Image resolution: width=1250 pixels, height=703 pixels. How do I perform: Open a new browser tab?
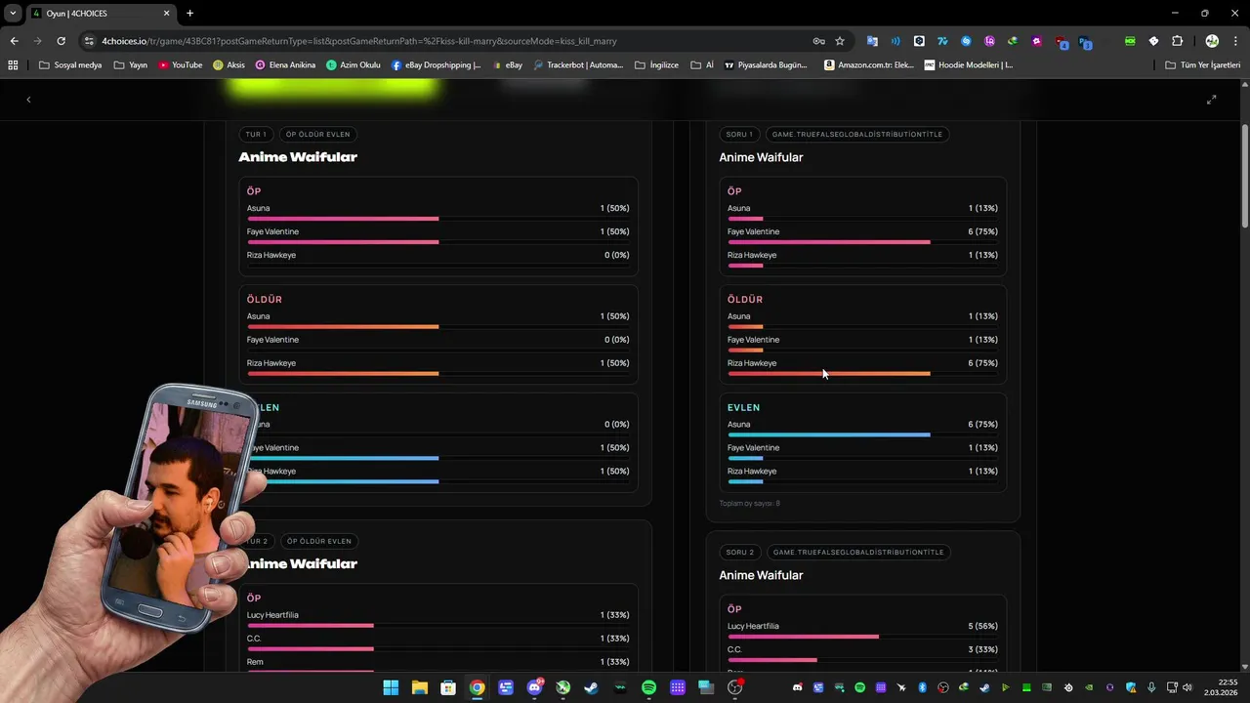pos(189,14)
